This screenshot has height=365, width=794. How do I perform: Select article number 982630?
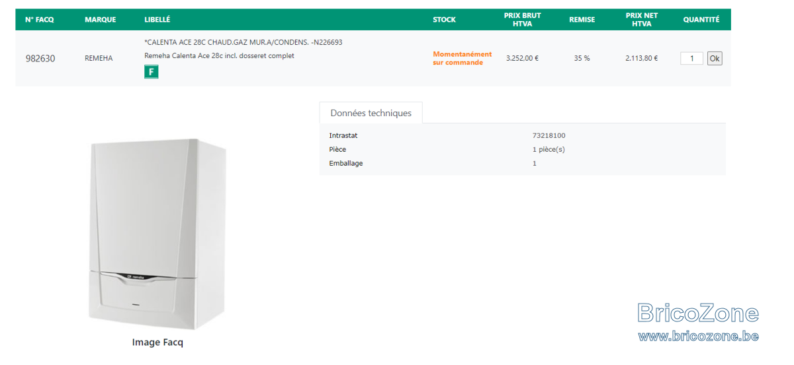click(40, 58)
